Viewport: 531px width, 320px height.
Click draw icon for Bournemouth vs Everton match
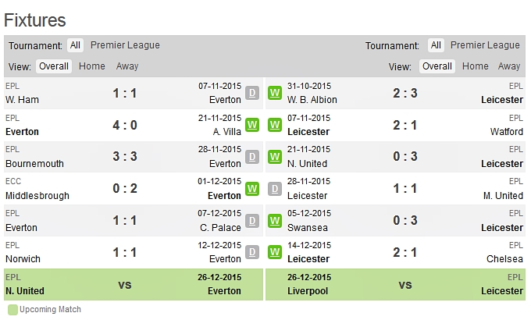[x=252, y=157]
